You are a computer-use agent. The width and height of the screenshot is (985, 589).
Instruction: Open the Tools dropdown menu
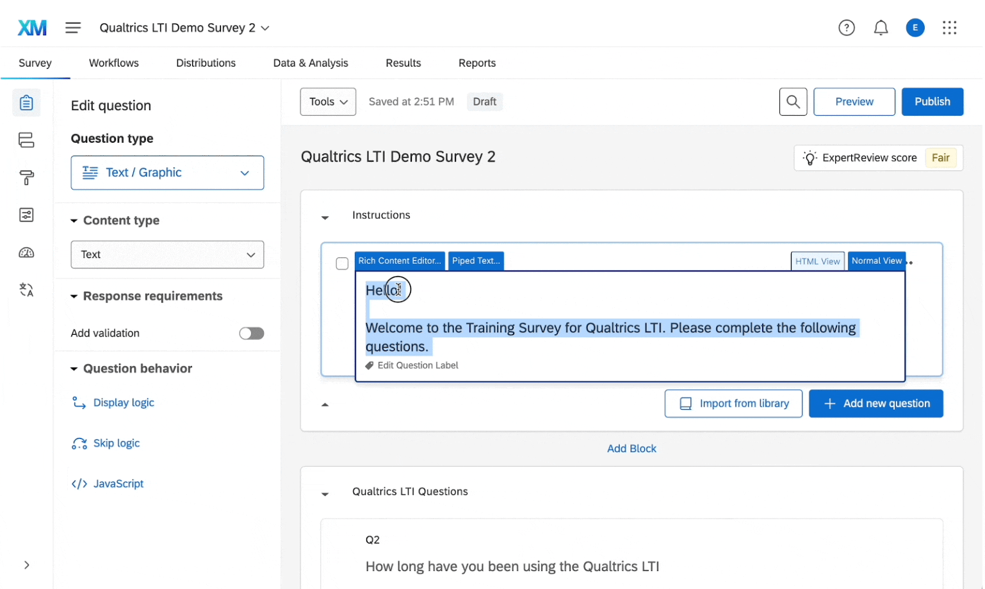tap(328, 102)
